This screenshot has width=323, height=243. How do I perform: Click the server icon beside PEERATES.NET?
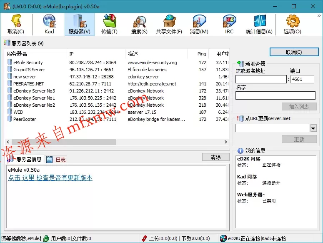tap(10, 83)
